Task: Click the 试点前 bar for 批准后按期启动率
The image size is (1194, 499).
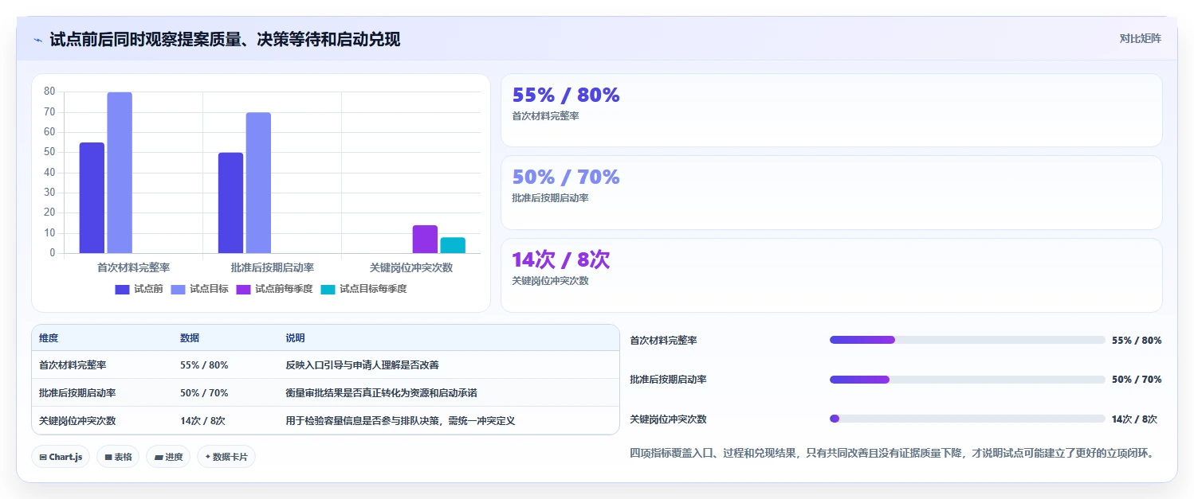Action: tap(230, 203)
